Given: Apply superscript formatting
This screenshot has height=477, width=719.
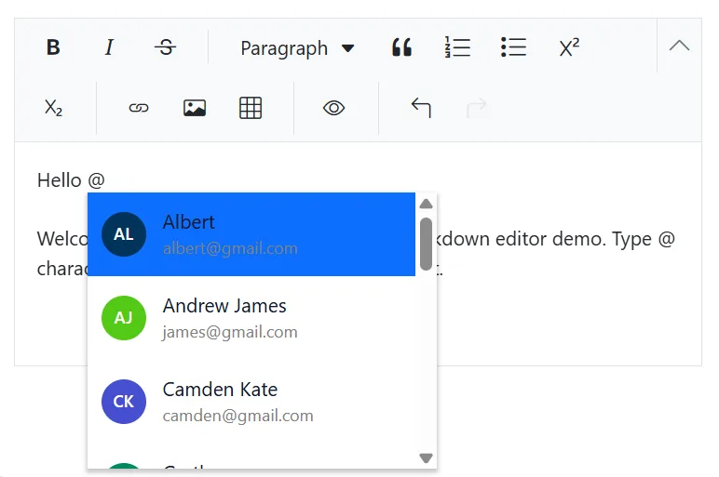Looking at the screenshot, I should [x=569, y=47].
